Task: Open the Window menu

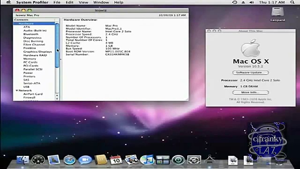Action: (101, 2)
